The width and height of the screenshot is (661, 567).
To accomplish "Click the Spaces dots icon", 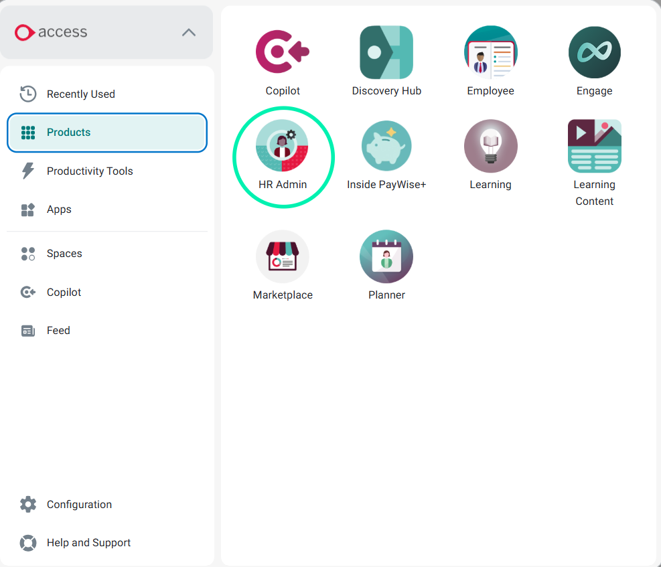I will click(28, 254).
